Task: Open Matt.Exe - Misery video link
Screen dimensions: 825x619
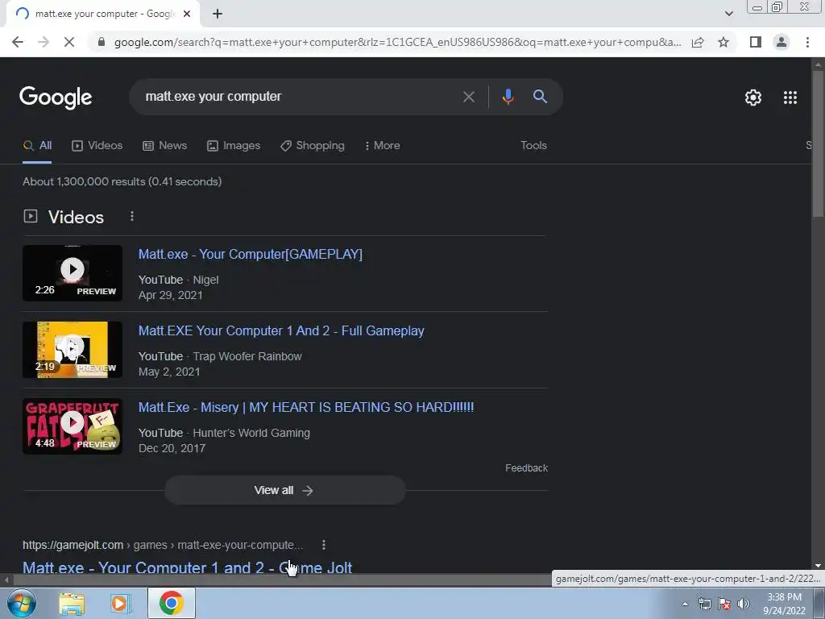Action: (305, 407)
